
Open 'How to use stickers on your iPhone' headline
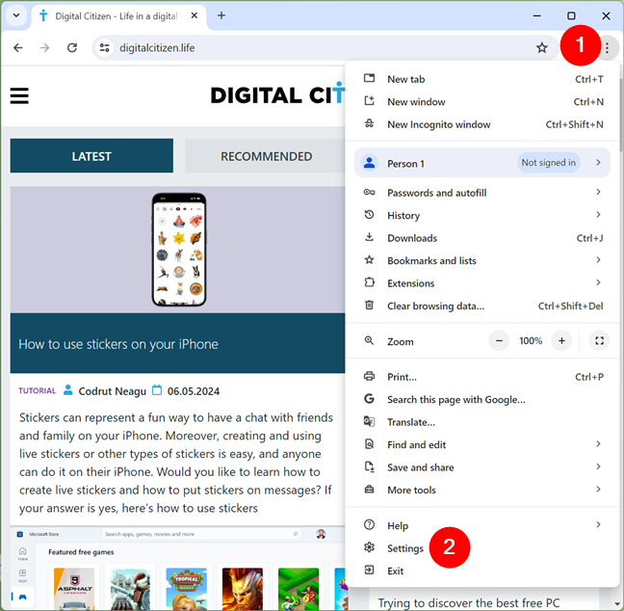(118, 344)
